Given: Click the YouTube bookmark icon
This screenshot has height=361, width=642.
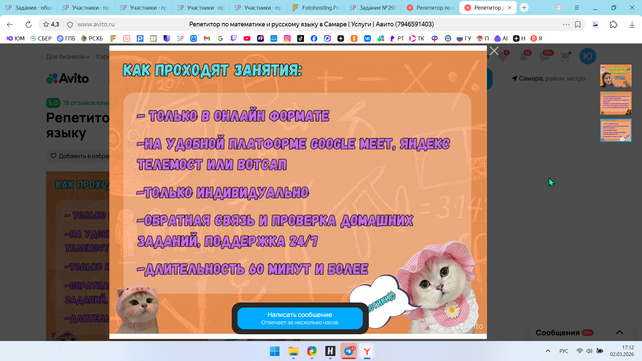Looking at the screenshot, I should (x=247, y=38).
